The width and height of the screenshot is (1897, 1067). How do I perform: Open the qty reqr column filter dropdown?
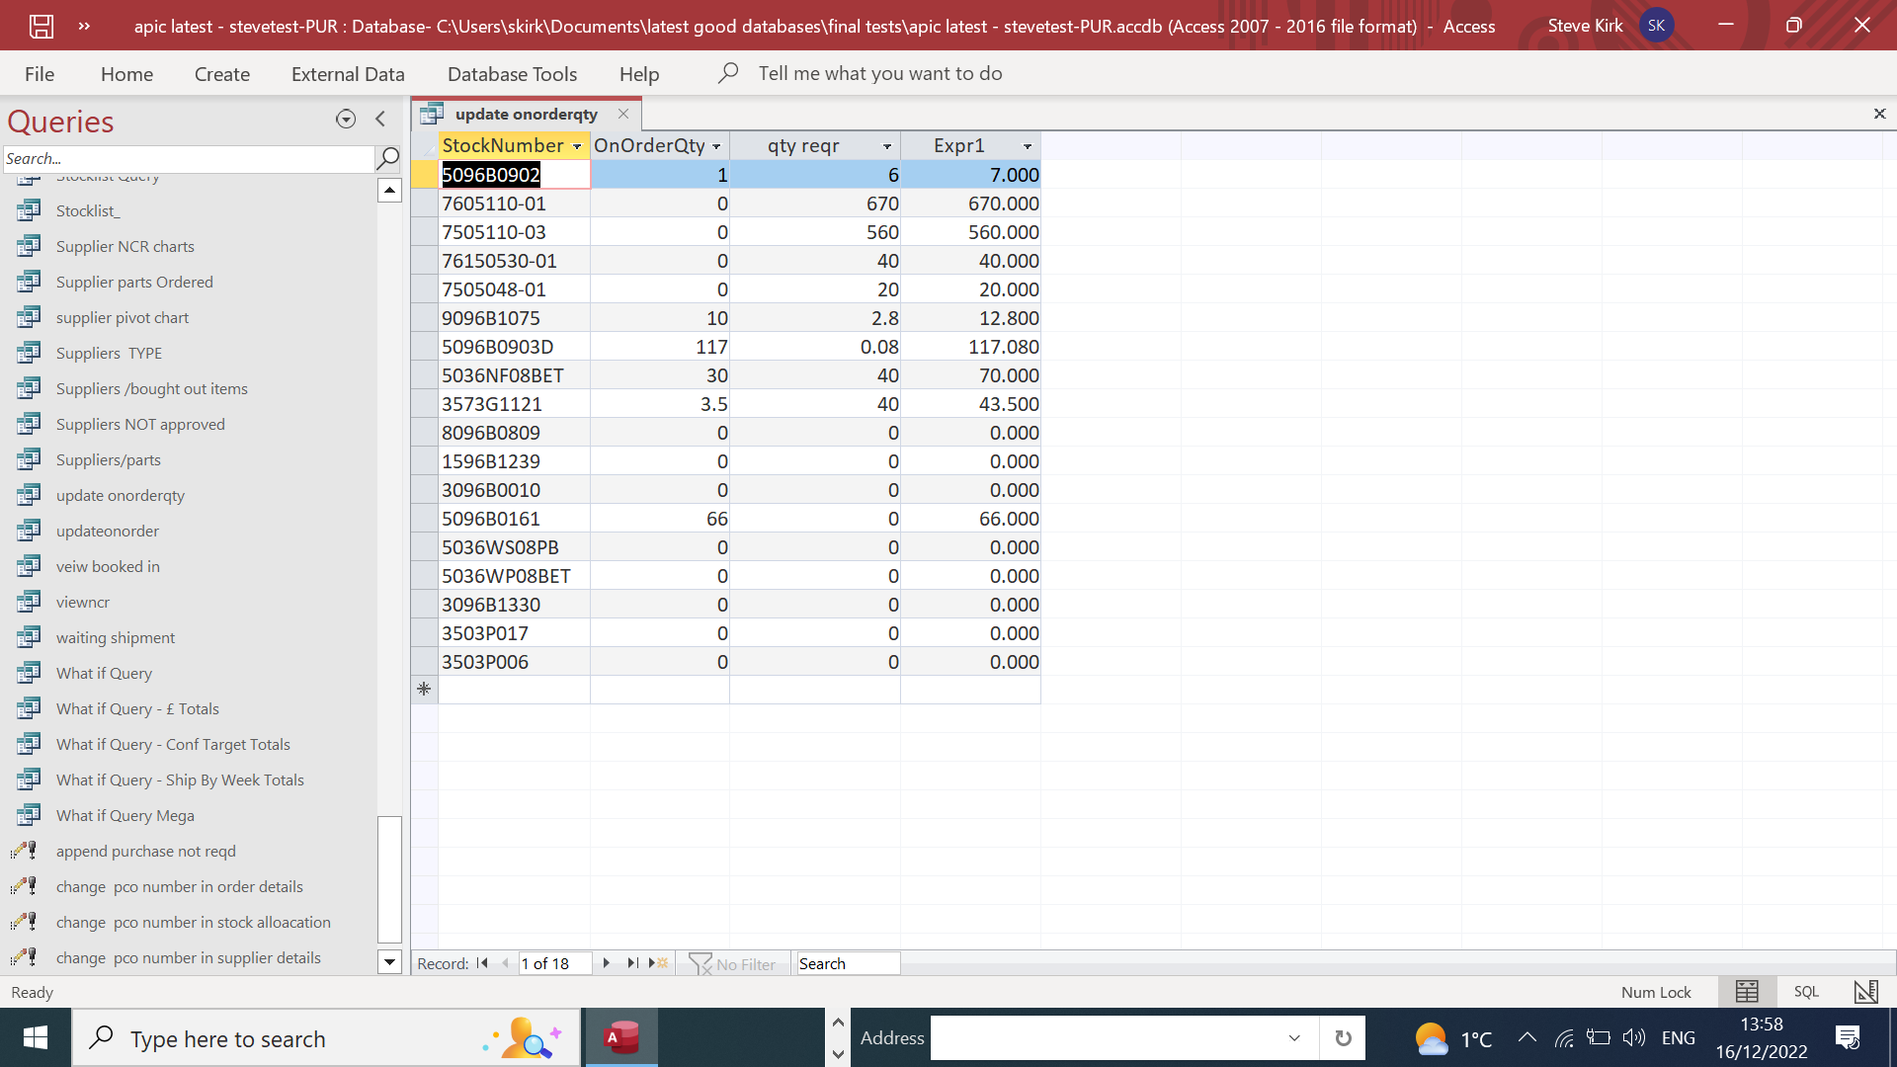pos(887,146)
